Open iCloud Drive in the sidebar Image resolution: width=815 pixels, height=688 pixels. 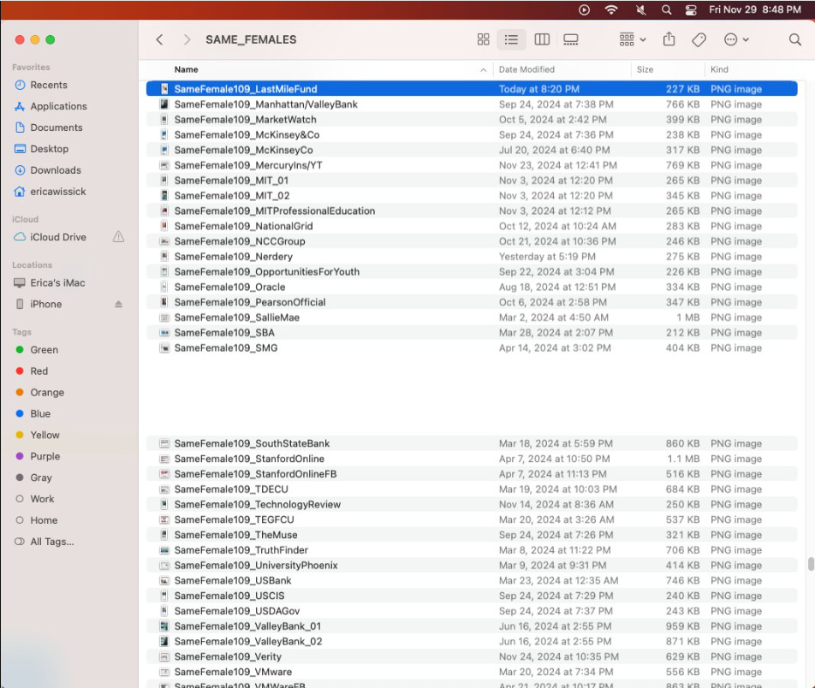click(x=57, y=237)
